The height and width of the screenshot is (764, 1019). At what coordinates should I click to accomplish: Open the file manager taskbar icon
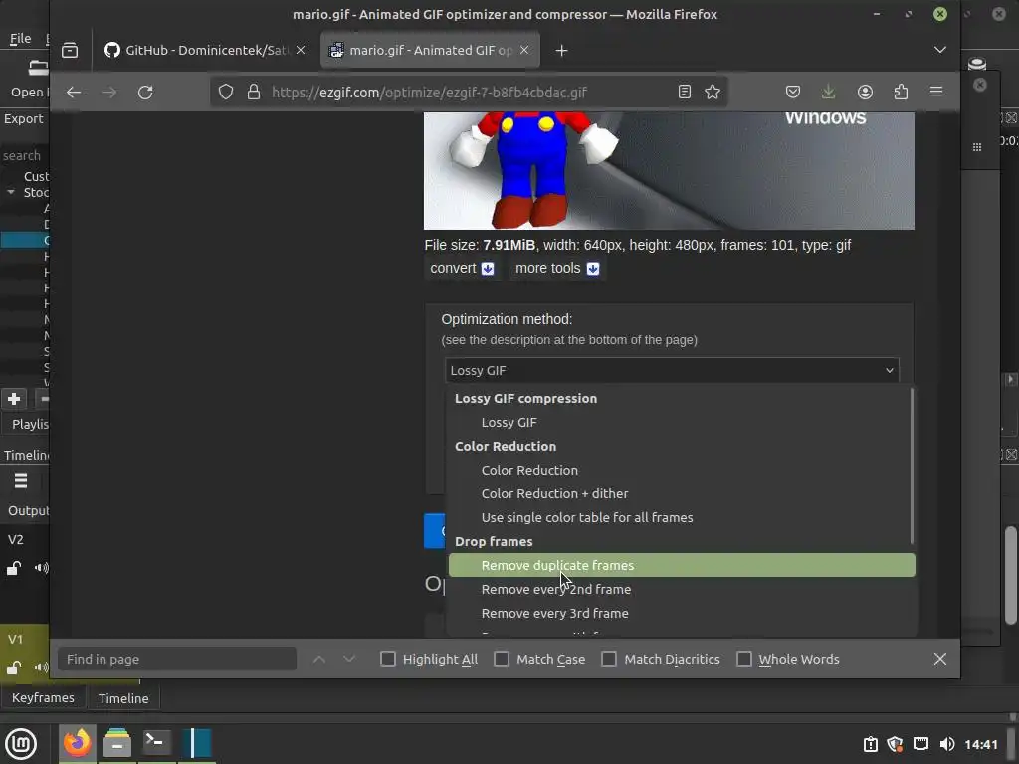tap(117, 743)
